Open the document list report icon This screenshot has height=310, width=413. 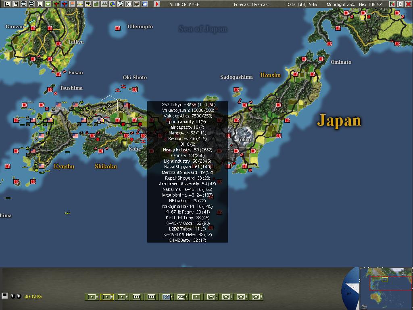[16, 4]
